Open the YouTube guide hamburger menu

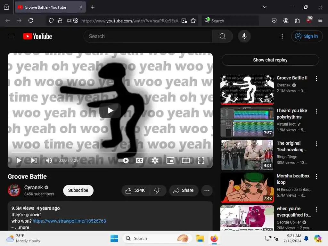tap(12, 36)
